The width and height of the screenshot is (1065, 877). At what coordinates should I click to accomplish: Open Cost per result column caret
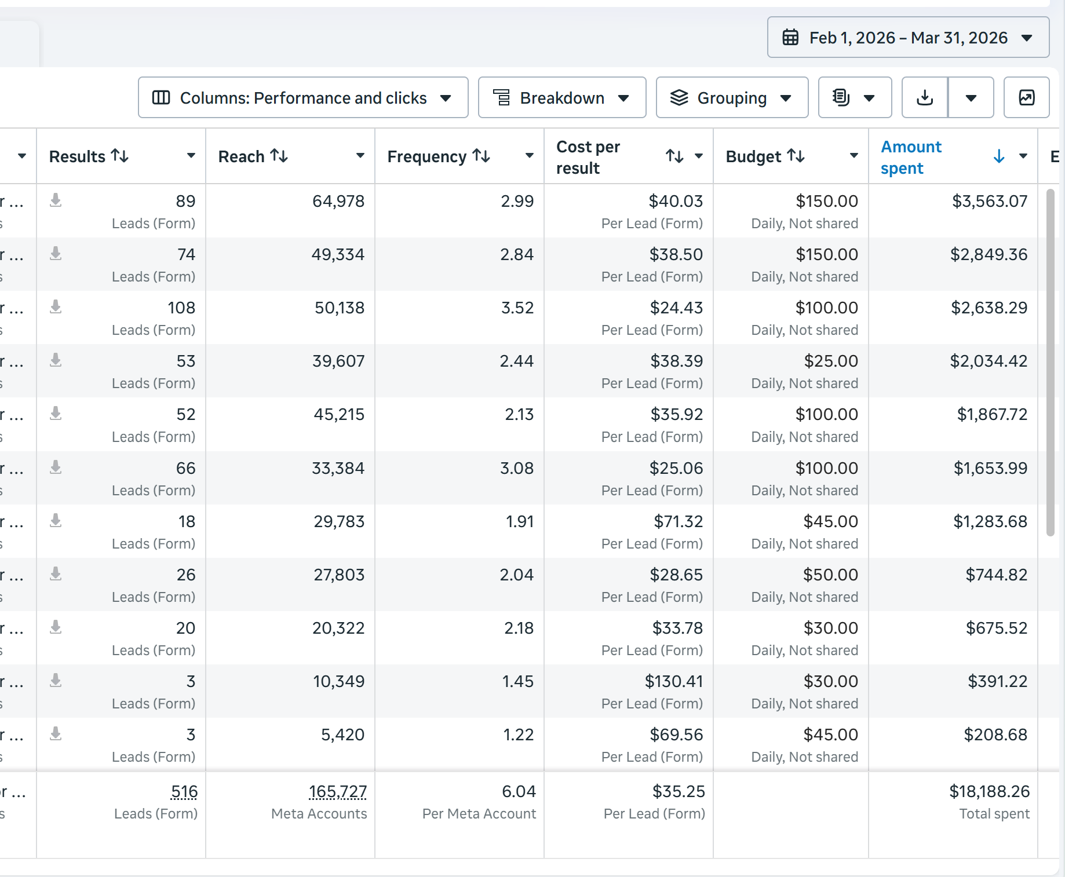pos(698,156)
